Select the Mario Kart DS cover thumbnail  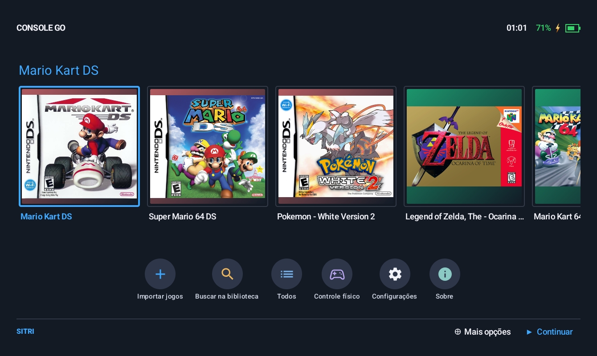[79, 146]
